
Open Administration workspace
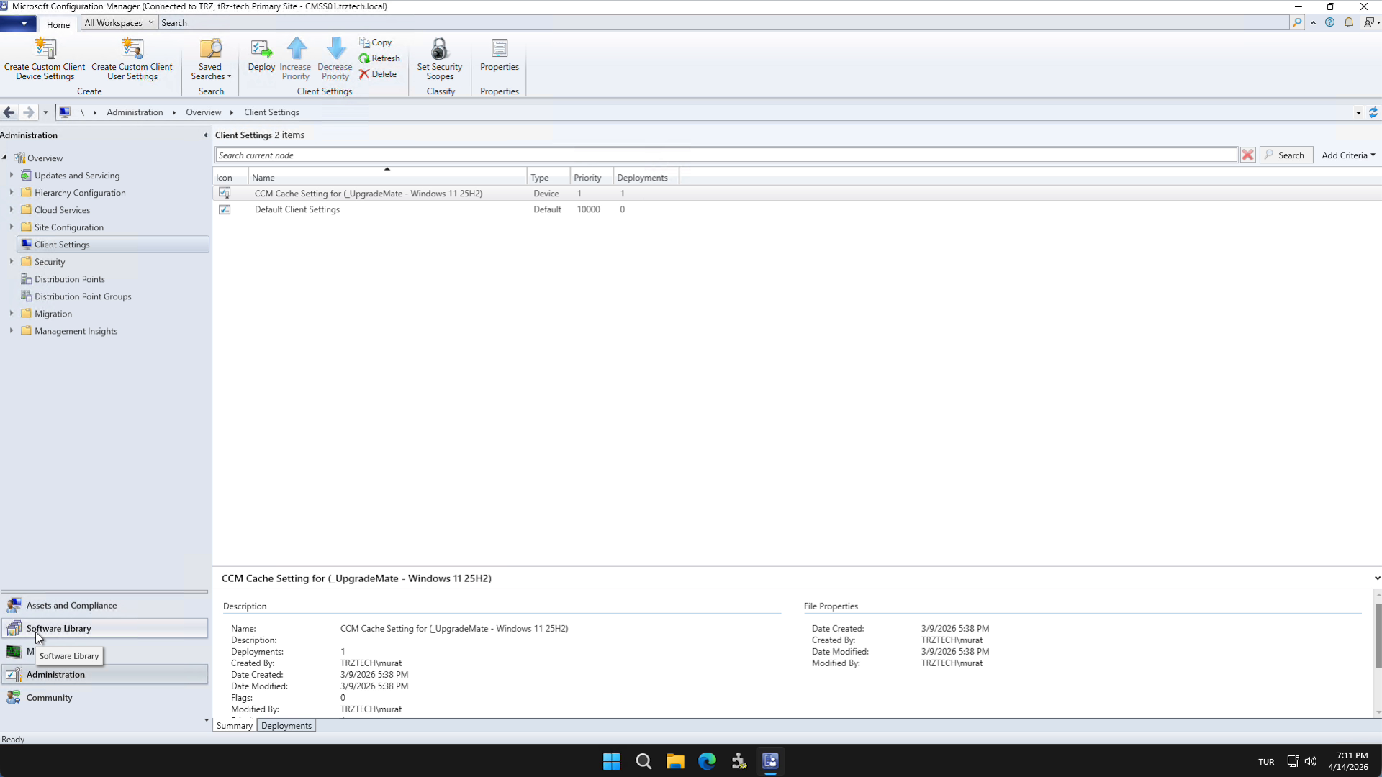(104, 675)
